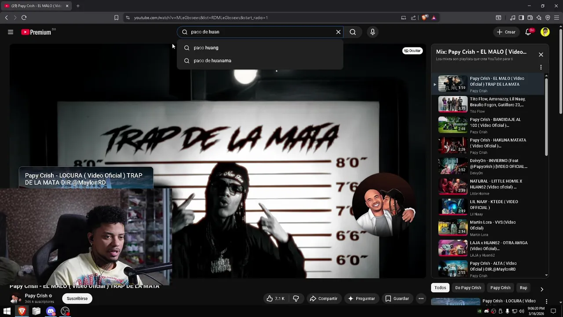The width and height of the screenshot is (563, 317).
Task: Show more filter chips with right chevron
Action: click(542, 289)
